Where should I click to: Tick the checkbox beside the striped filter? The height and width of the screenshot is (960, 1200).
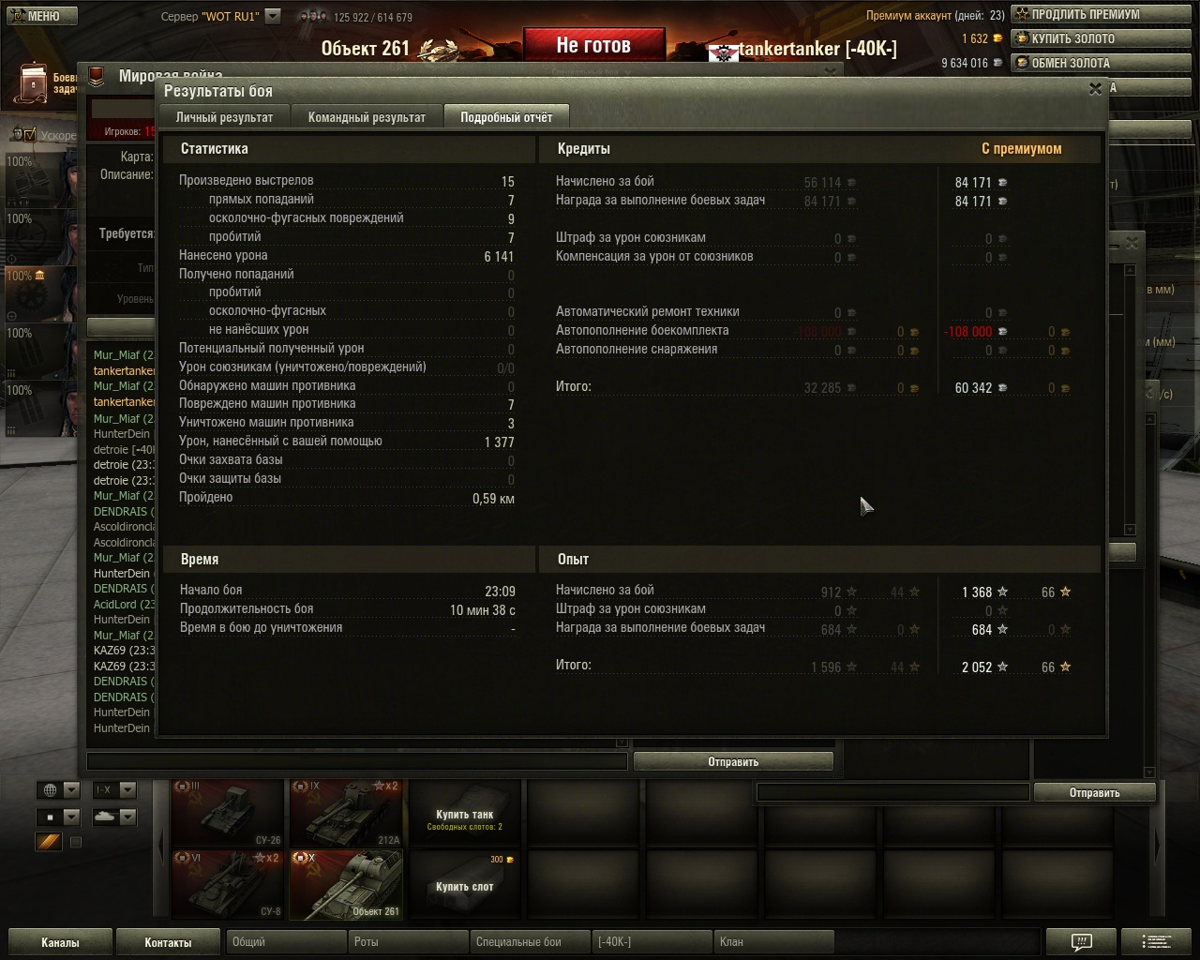coord(76,842)
